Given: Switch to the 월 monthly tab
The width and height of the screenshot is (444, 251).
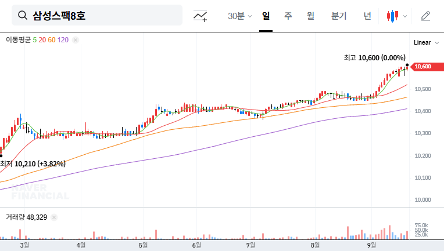Looking at the screenshot, I should click(310, 16).
